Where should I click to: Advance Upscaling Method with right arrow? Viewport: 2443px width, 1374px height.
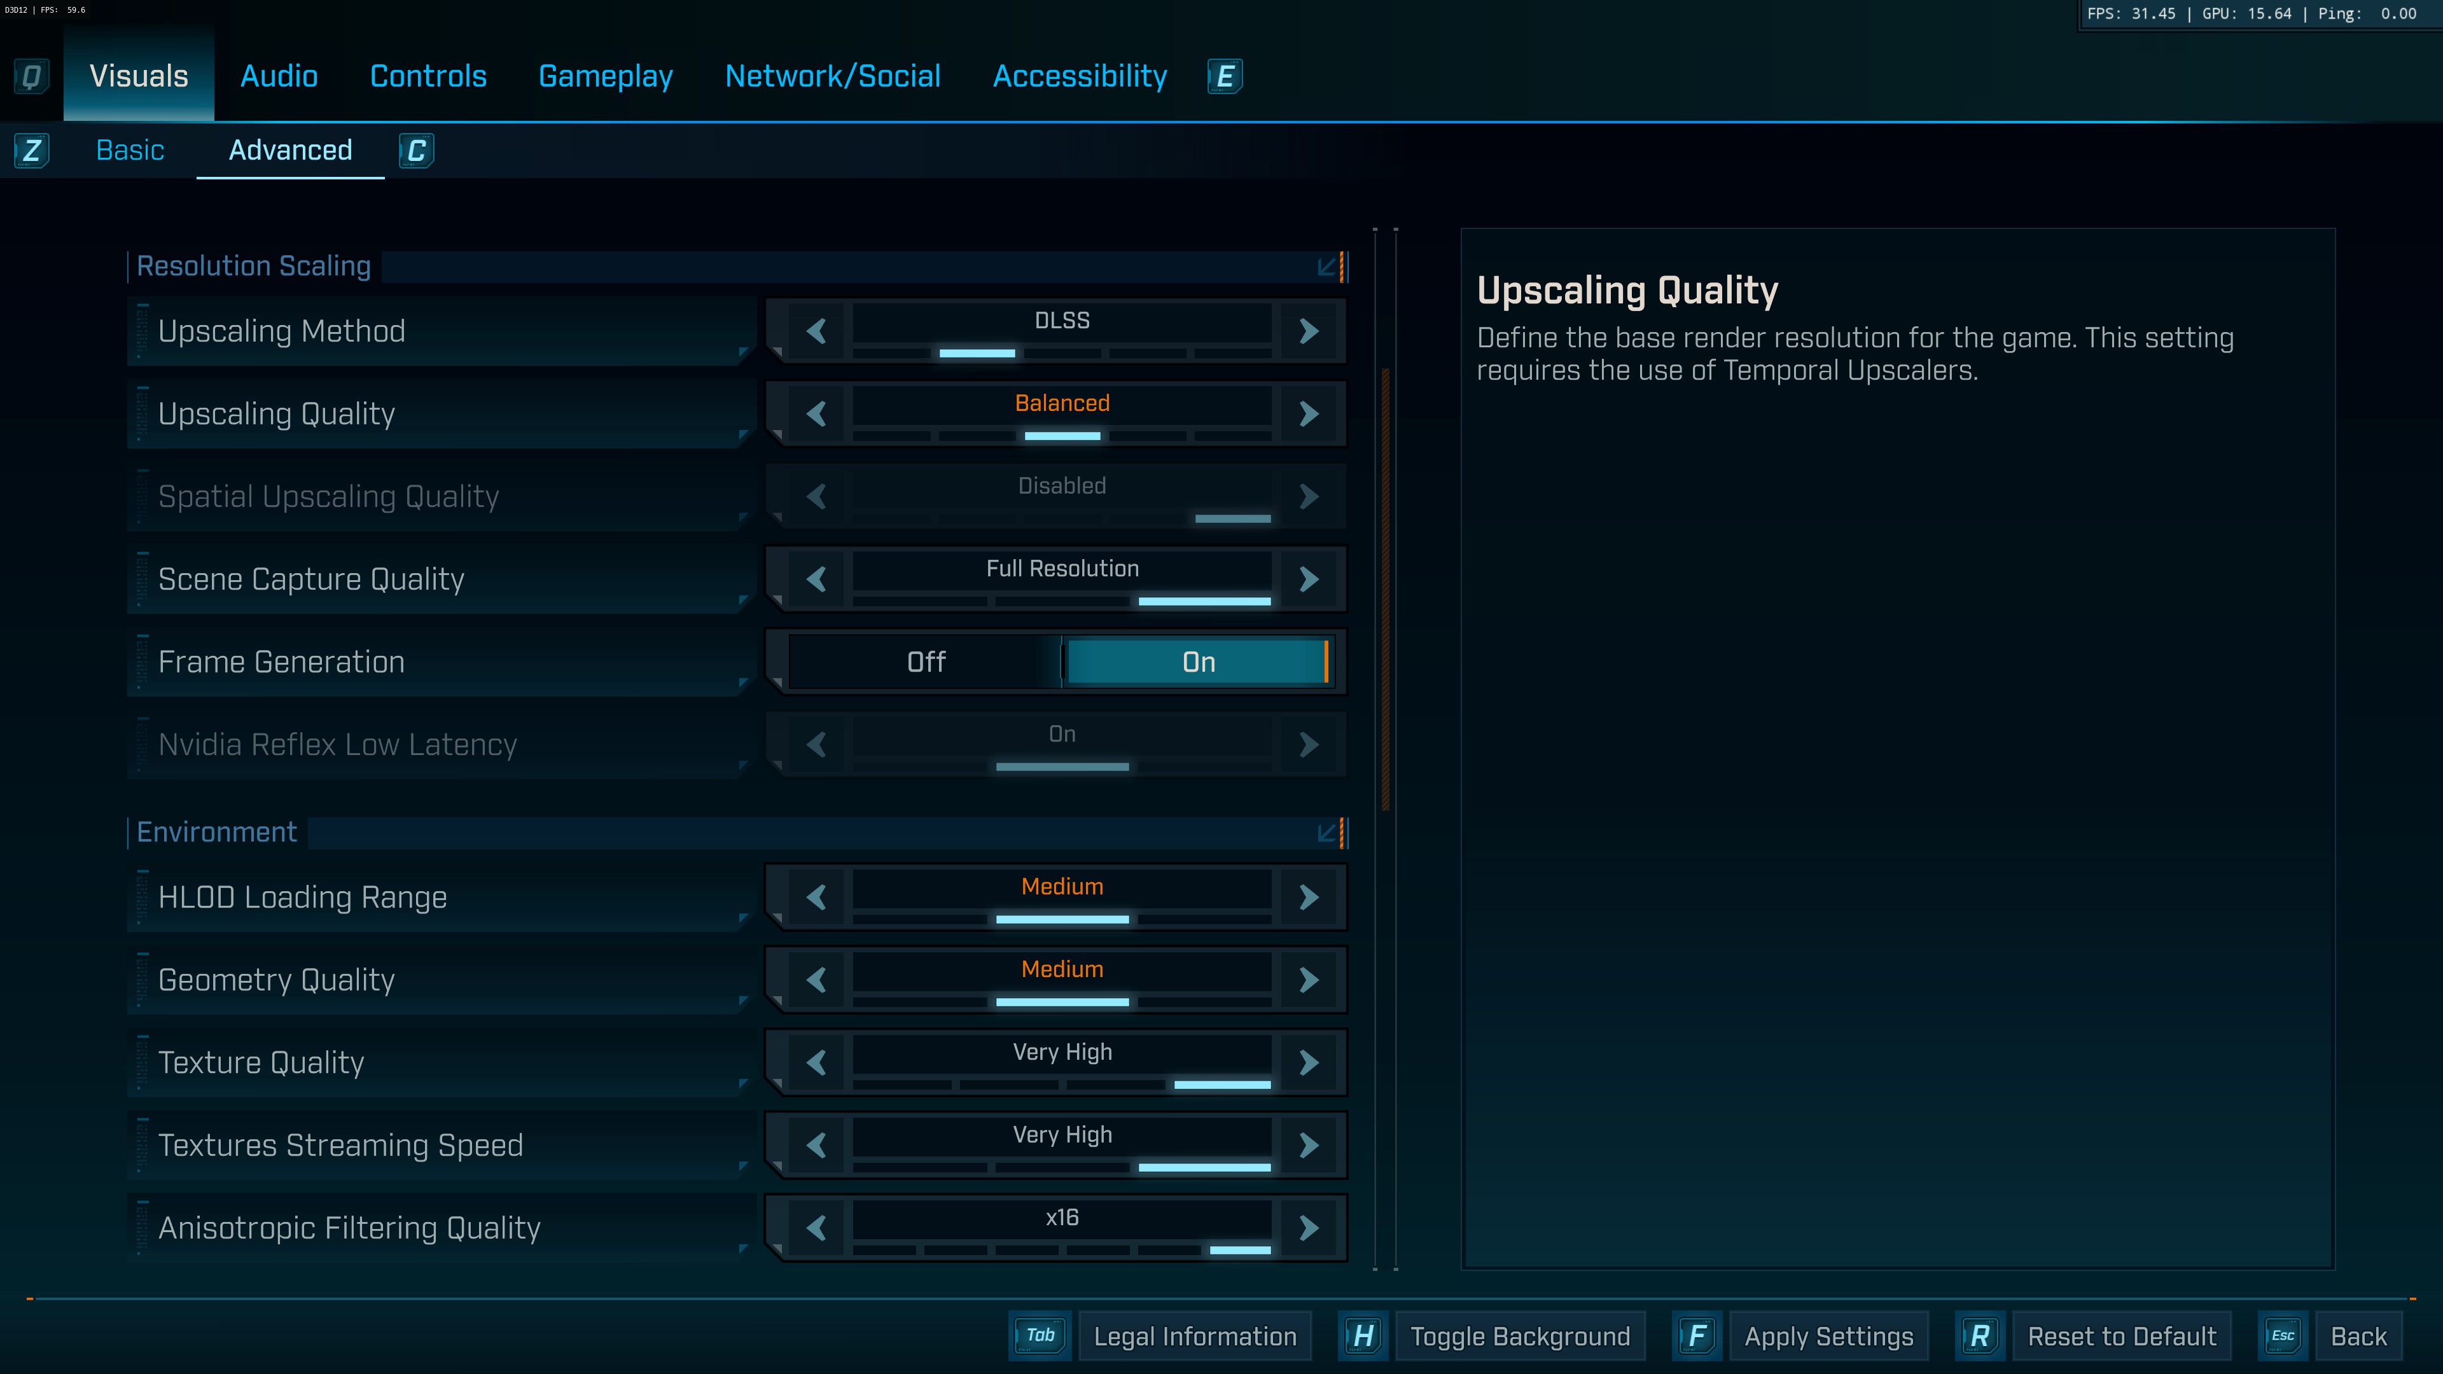tap(1309, 331)
